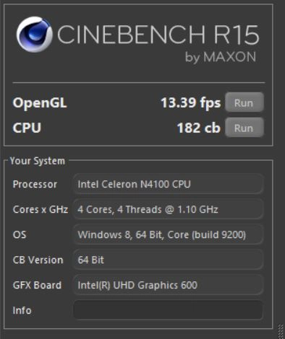Click the CPU label
Viewport: 285px width, 339px height.
point(27,128)
